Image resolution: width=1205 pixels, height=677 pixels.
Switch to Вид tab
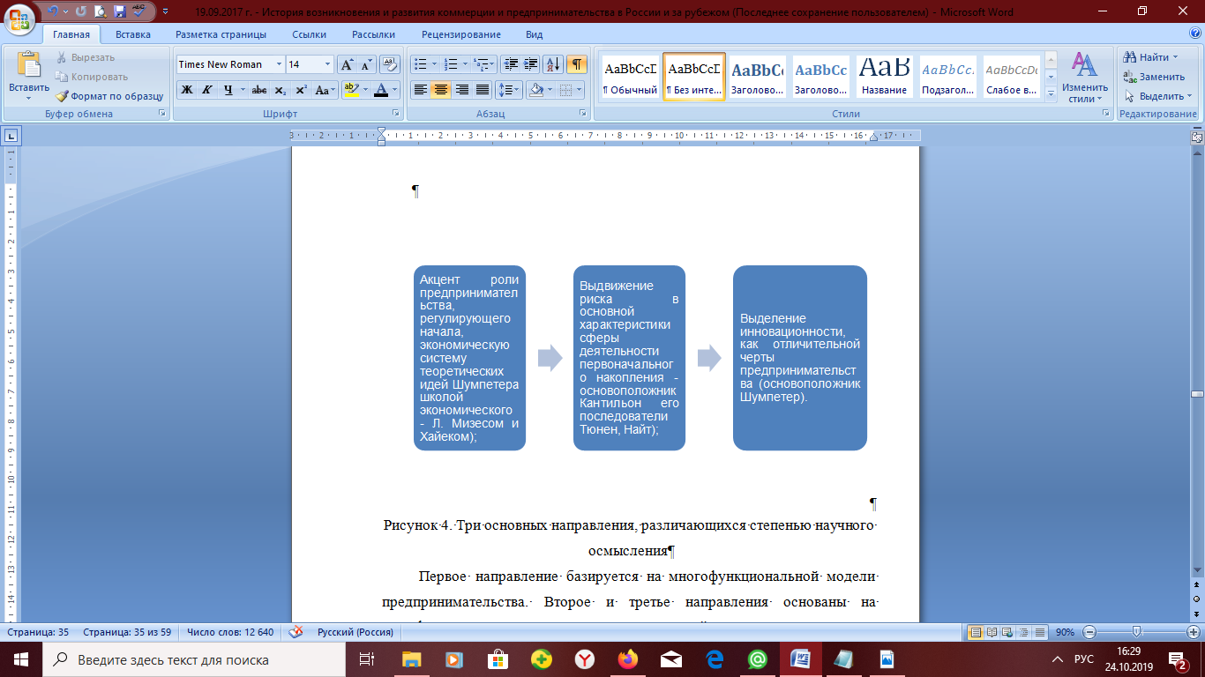pyautogui.click(x=534, y=34)
